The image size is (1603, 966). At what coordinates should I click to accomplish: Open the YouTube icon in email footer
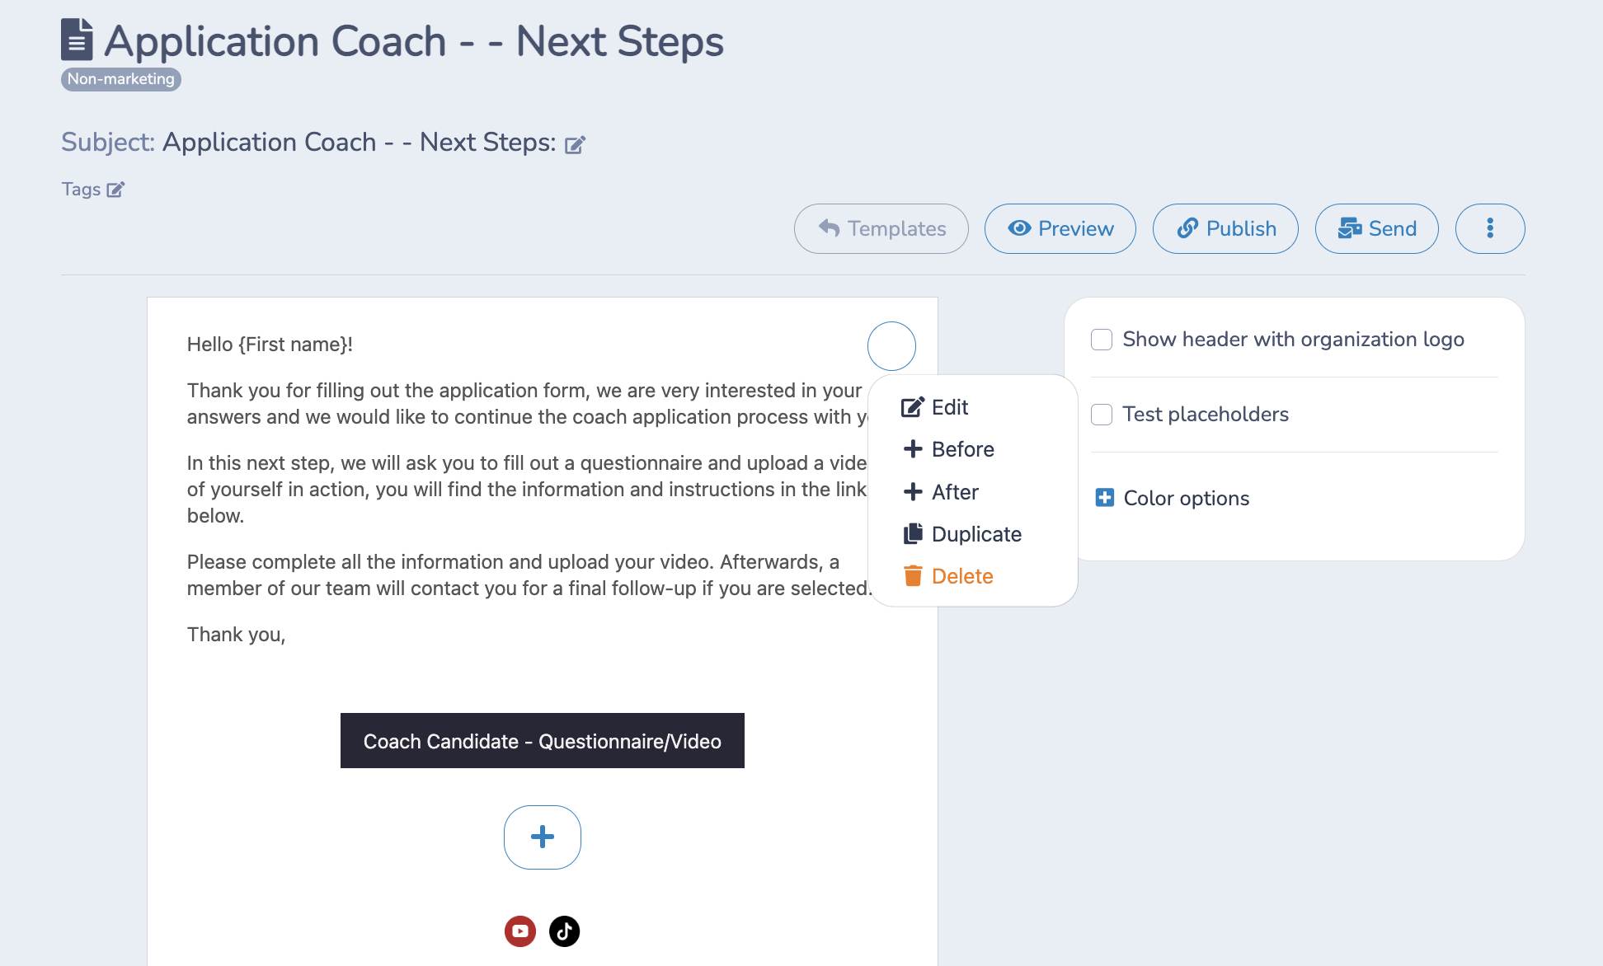(519, 931)
